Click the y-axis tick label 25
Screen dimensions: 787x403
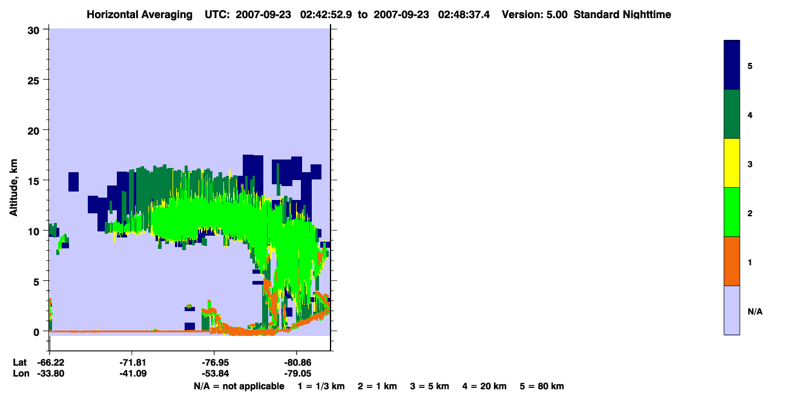click(34, 80)
